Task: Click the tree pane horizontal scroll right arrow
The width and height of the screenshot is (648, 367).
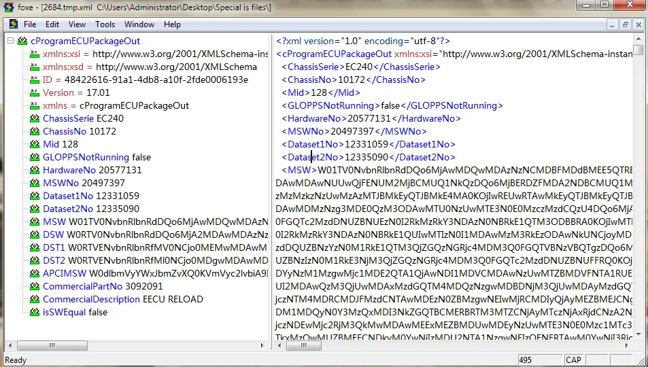Action: pyautogui.click(x=262, y=345)
